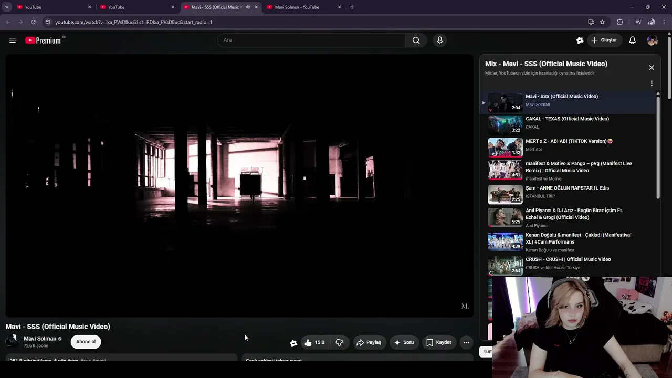Click the sparkle icon left of like button
This screenshot has height=378, width=672.
click(293, 343)
